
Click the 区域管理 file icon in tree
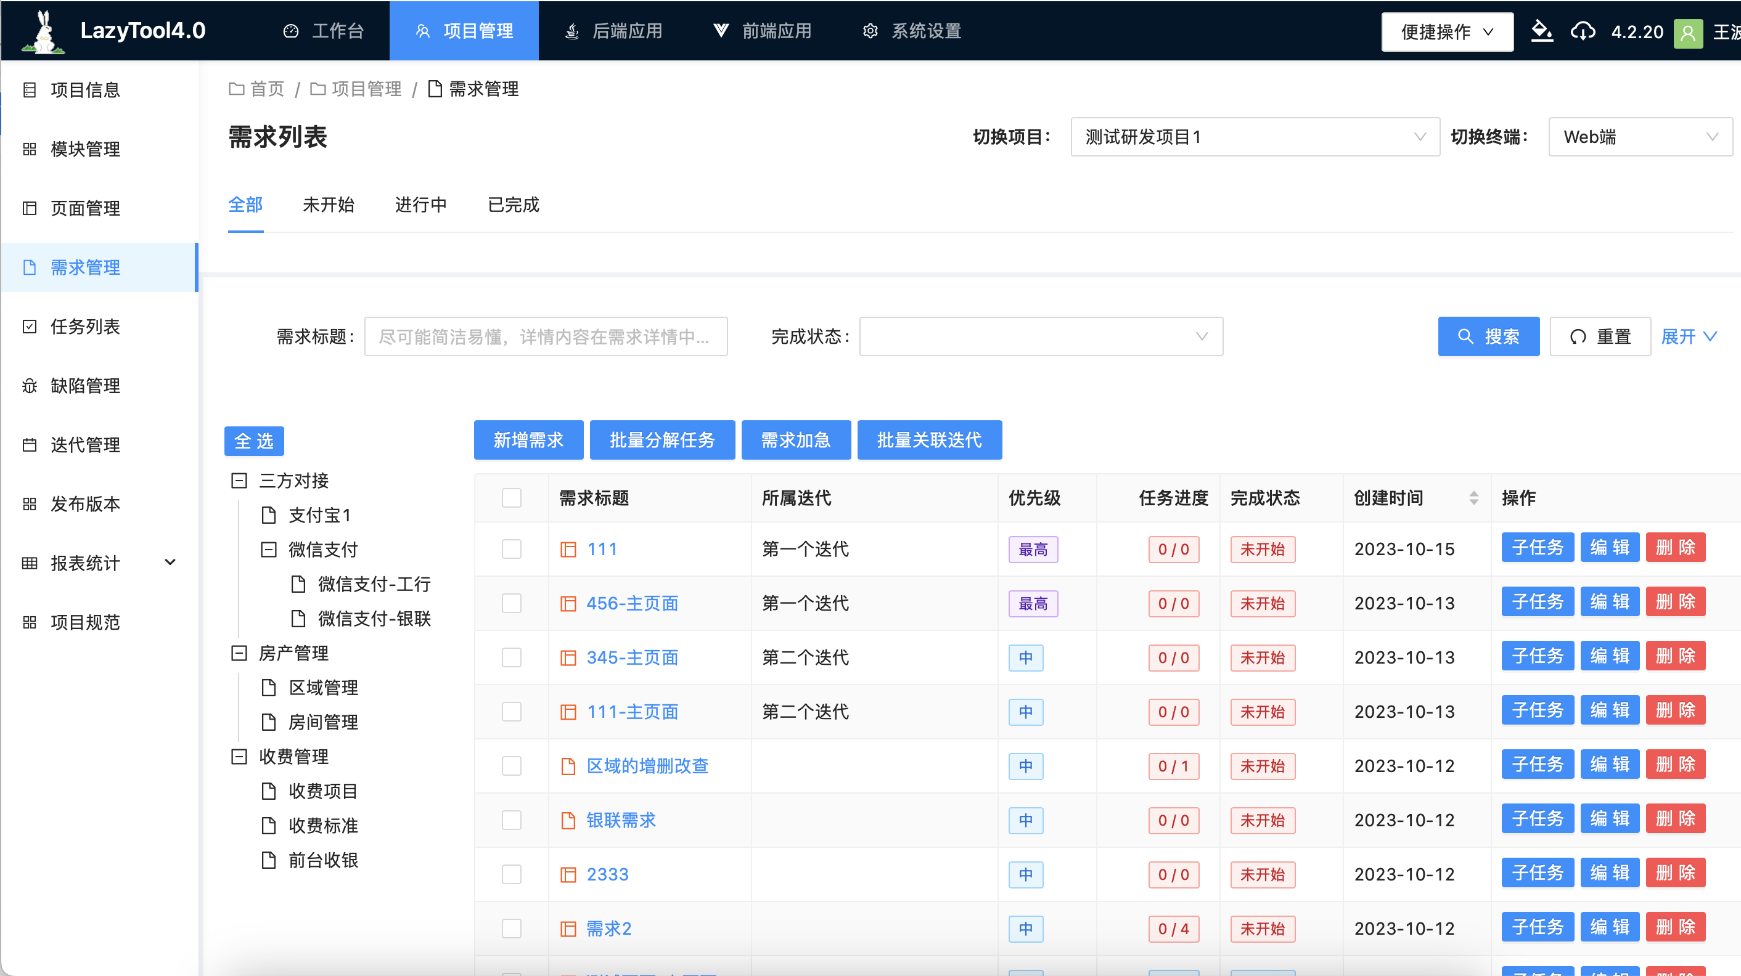coord(268,688)
